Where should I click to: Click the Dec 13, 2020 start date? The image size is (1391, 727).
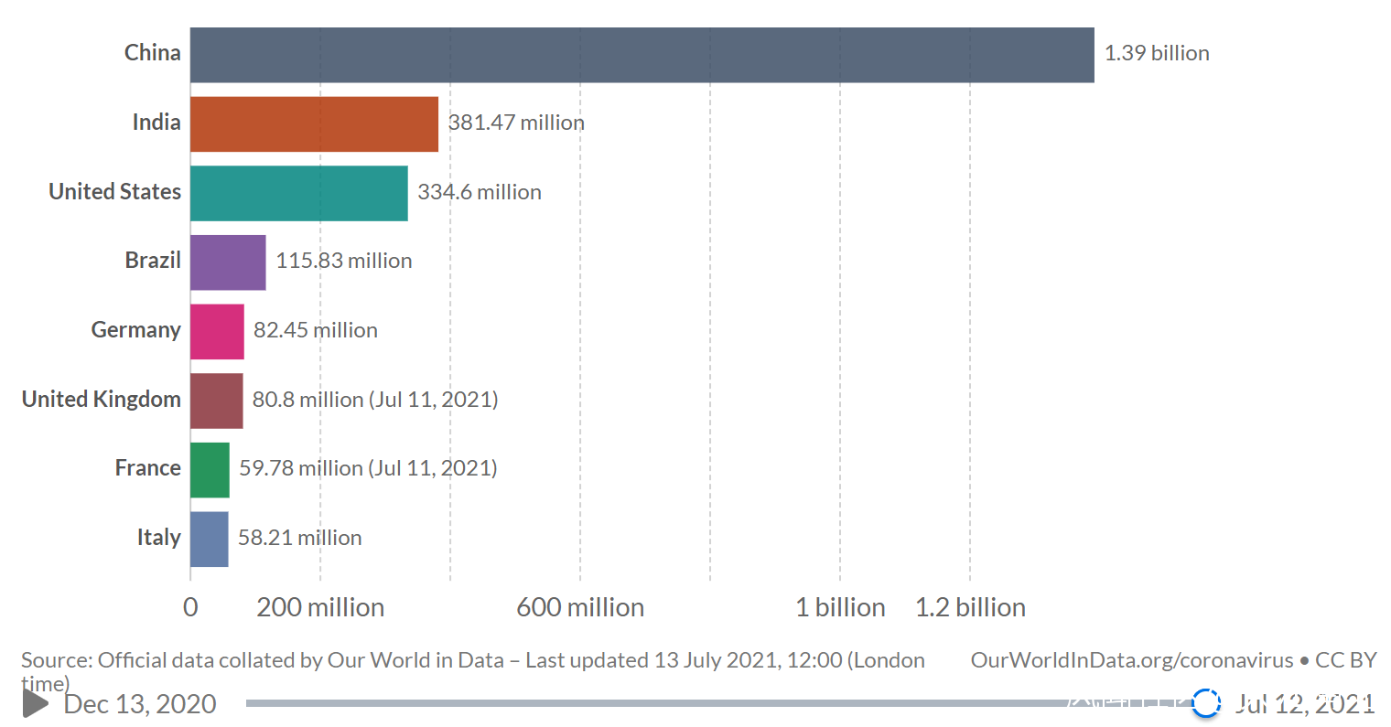(140, 704)
